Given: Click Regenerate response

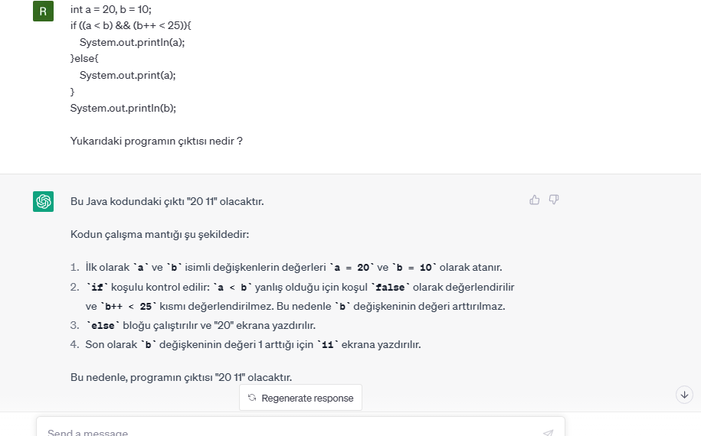Looking at the screenshot, I should 301,398.
